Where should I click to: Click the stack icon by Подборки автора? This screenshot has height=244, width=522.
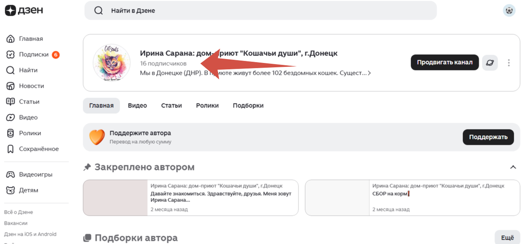tap(87, 238)
